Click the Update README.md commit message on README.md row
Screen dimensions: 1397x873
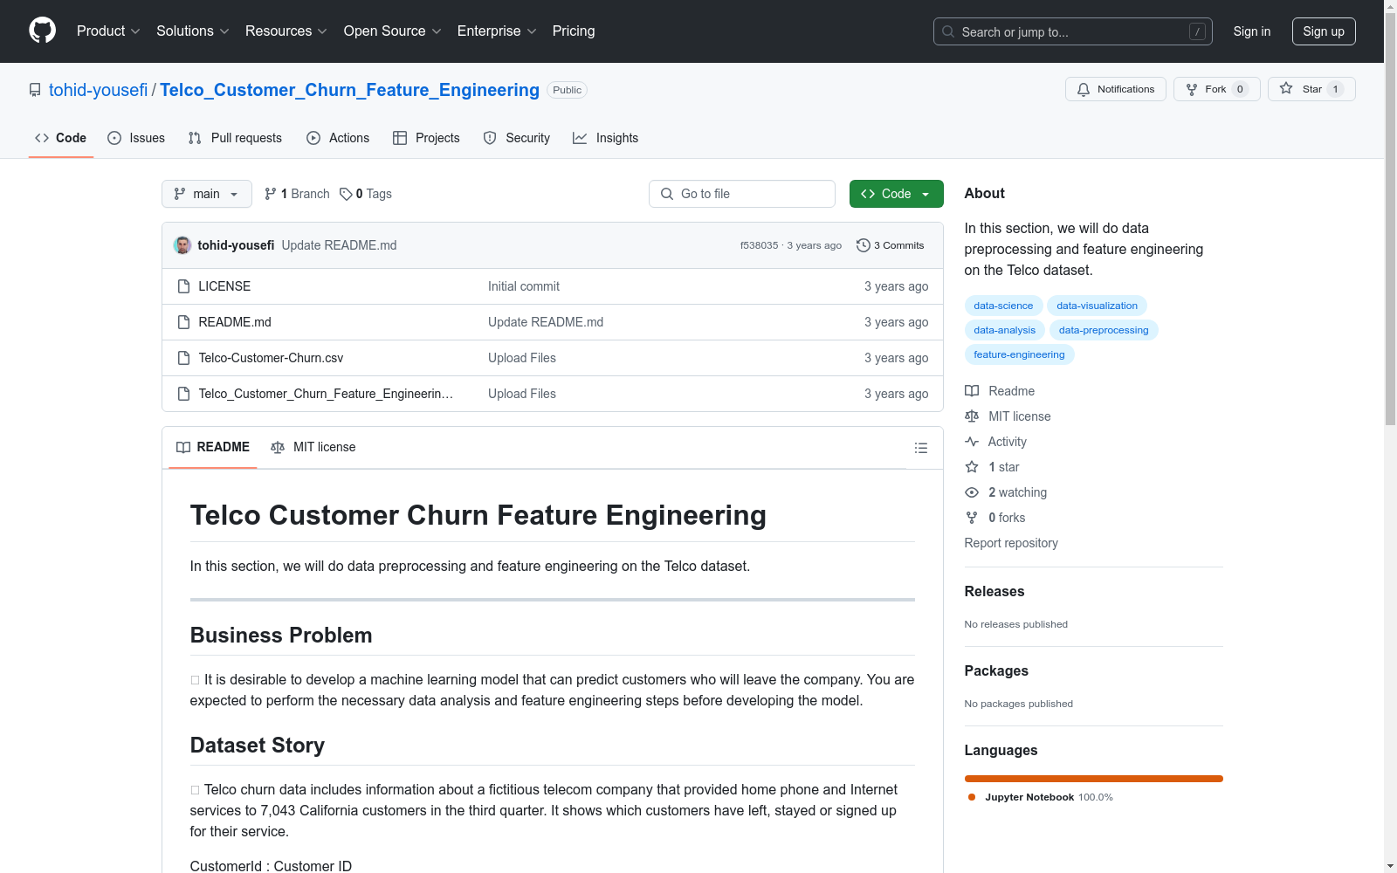pyautogui.click(x=546, y=322)
